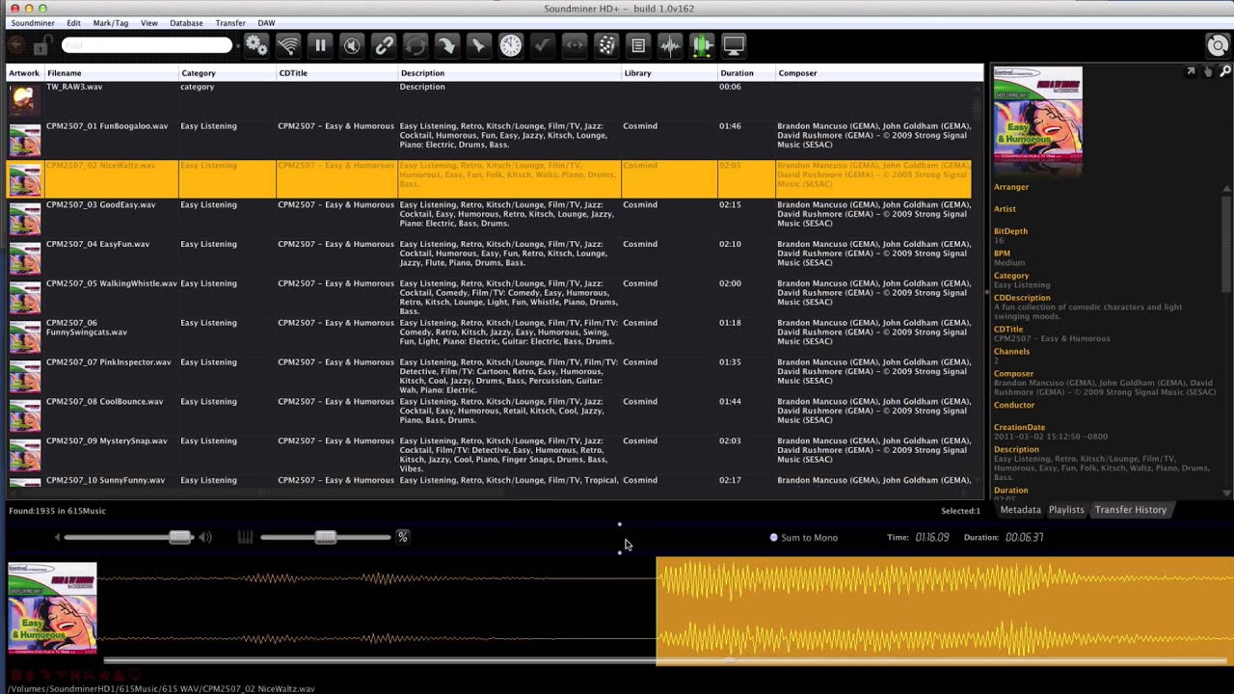The height and width of the screenshot is (694, 1234).
Task: Click the circular arrows loop icon
Action: point(416,45)
